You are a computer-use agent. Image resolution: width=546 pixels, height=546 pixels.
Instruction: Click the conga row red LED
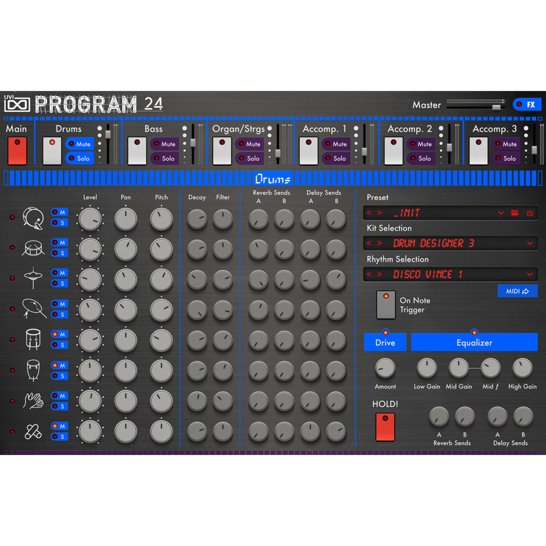[12, 370]
